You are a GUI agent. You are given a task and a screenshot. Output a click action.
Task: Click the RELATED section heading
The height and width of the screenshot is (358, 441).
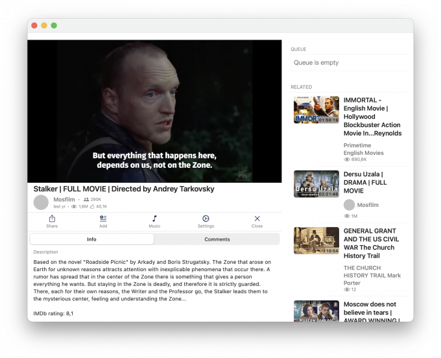tap(301, 87)
